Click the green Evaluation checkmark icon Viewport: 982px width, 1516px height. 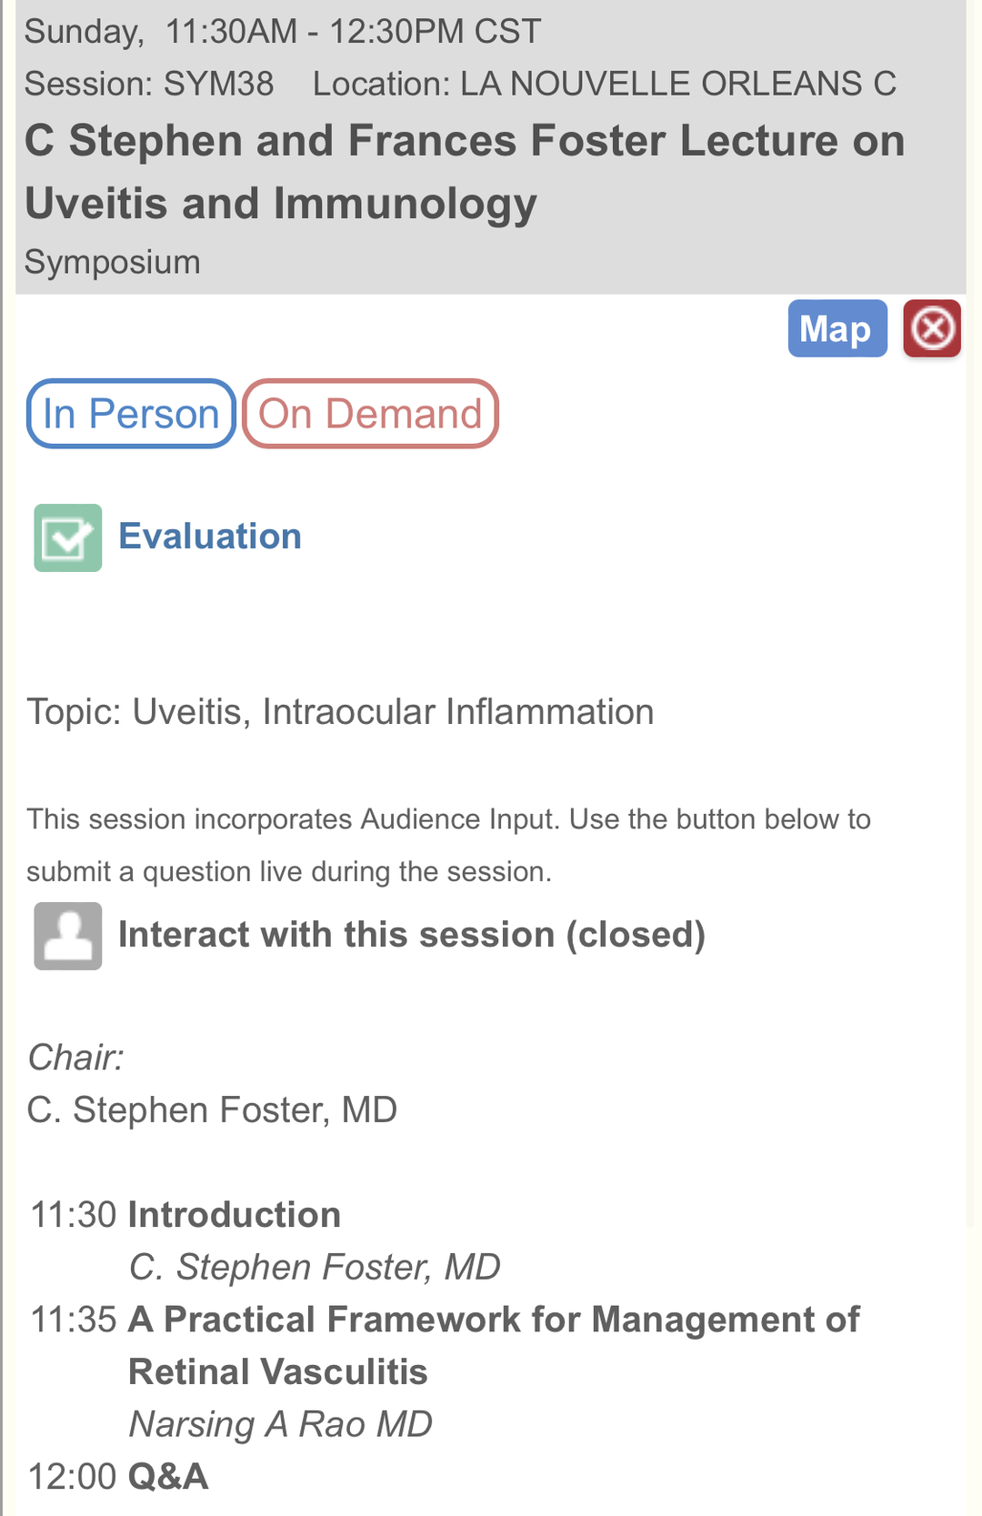(x=68, y=537)
